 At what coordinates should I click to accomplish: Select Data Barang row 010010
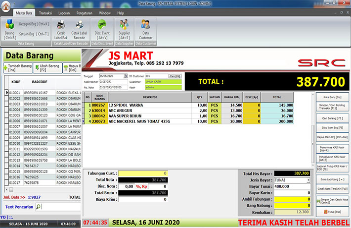coord(43,143)
